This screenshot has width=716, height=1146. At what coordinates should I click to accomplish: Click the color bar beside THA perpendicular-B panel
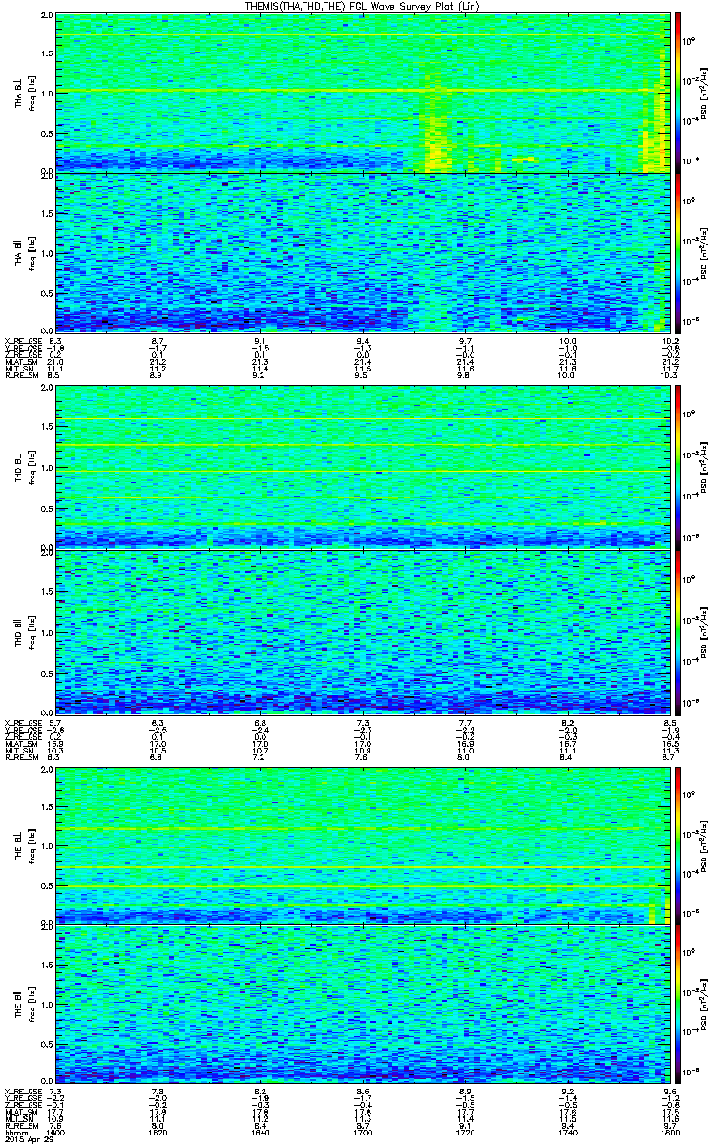point(678,93)
